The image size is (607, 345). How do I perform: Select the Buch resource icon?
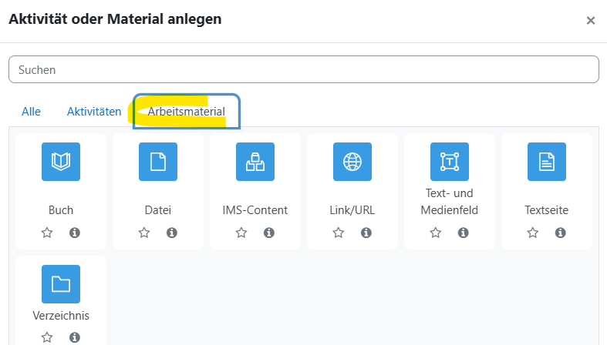click(x=61, y=162)
